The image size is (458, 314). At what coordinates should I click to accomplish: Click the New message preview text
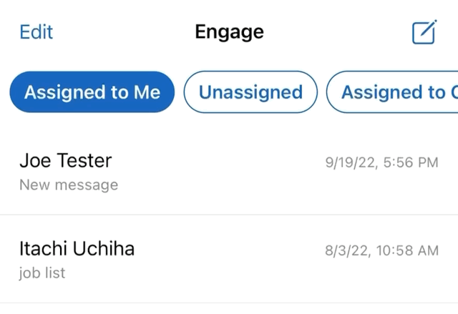pos(69,185)
